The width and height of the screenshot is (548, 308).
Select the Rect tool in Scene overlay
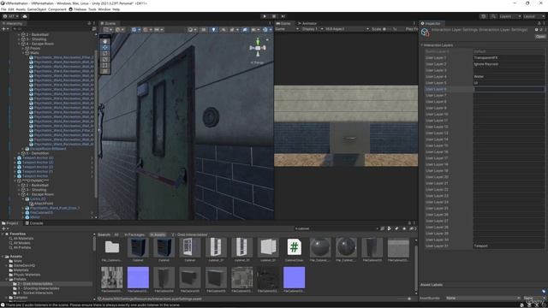[x=104, y=65]
